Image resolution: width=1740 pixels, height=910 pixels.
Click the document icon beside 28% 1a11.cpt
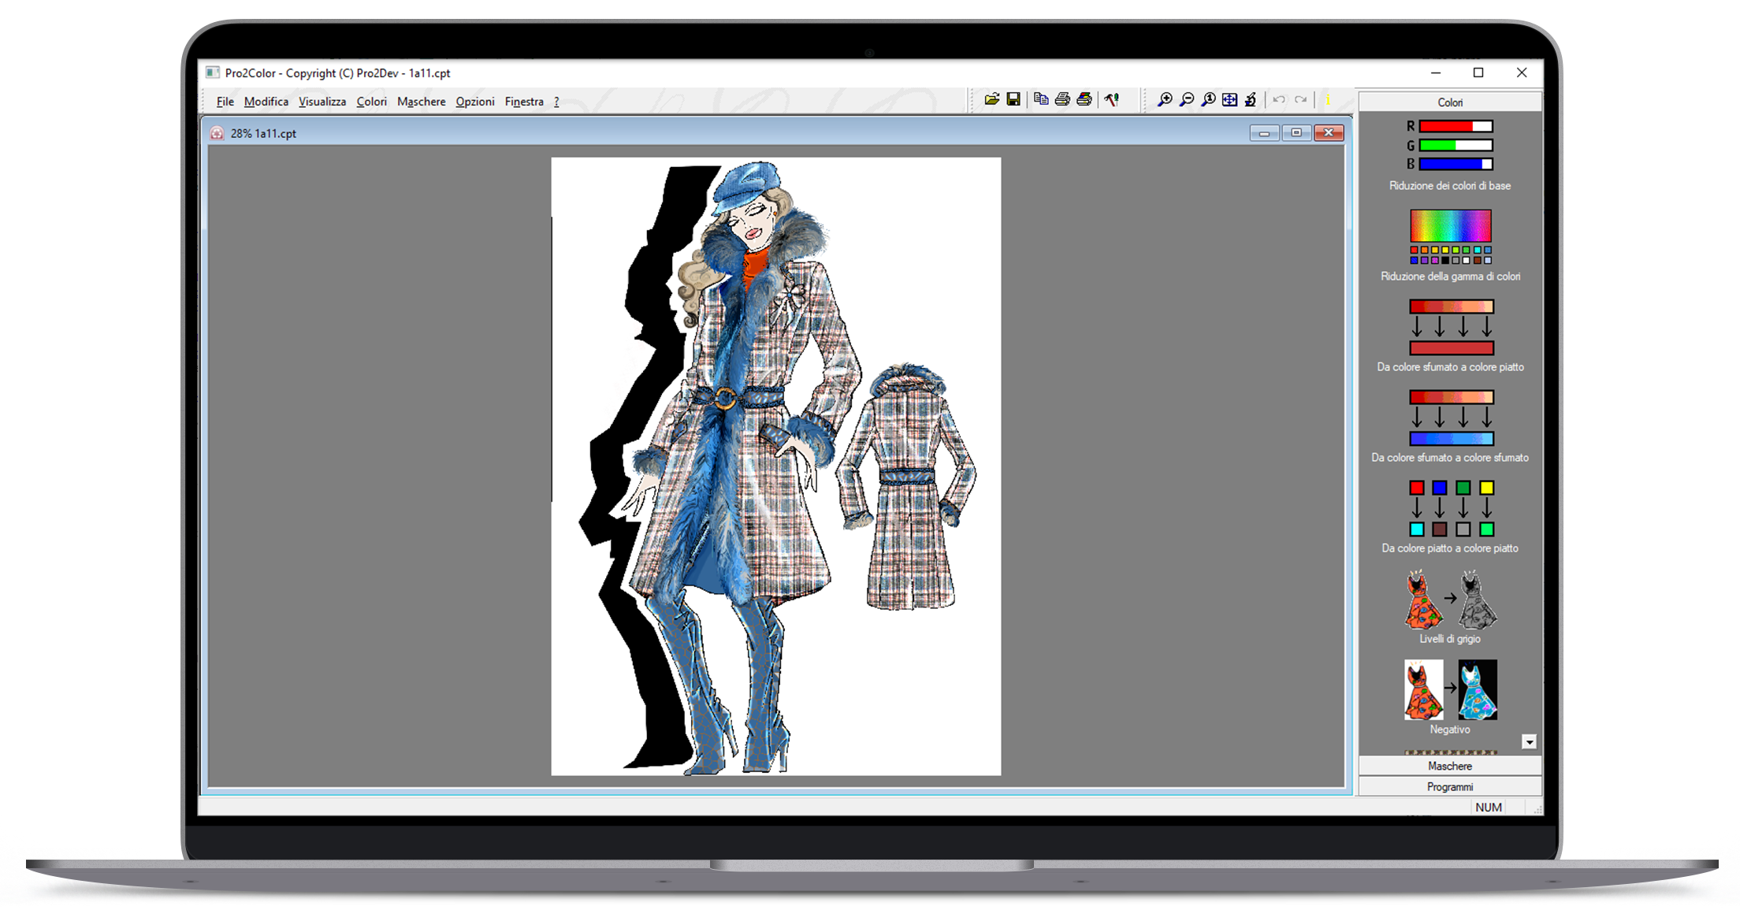pyautogui.click(x=217, y=133)
